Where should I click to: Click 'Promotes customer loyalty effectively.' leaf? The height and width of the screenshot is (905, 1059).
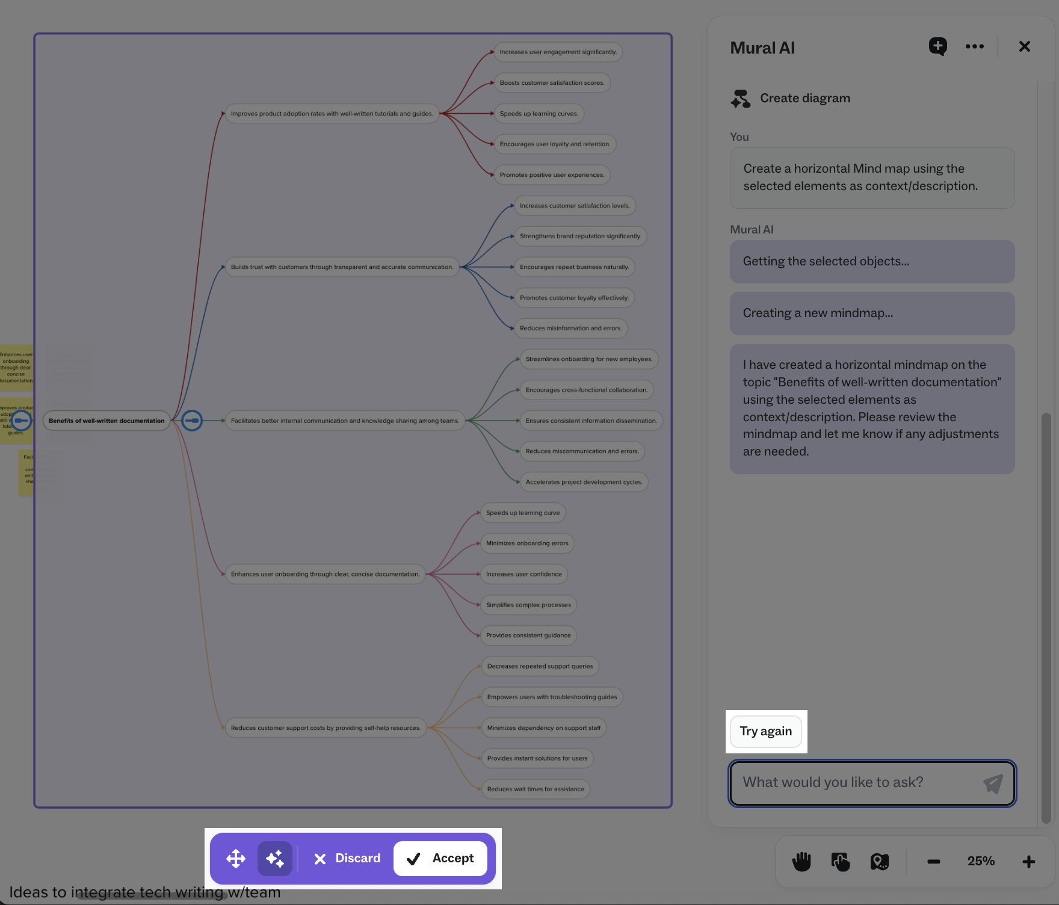tap(575, 298)
